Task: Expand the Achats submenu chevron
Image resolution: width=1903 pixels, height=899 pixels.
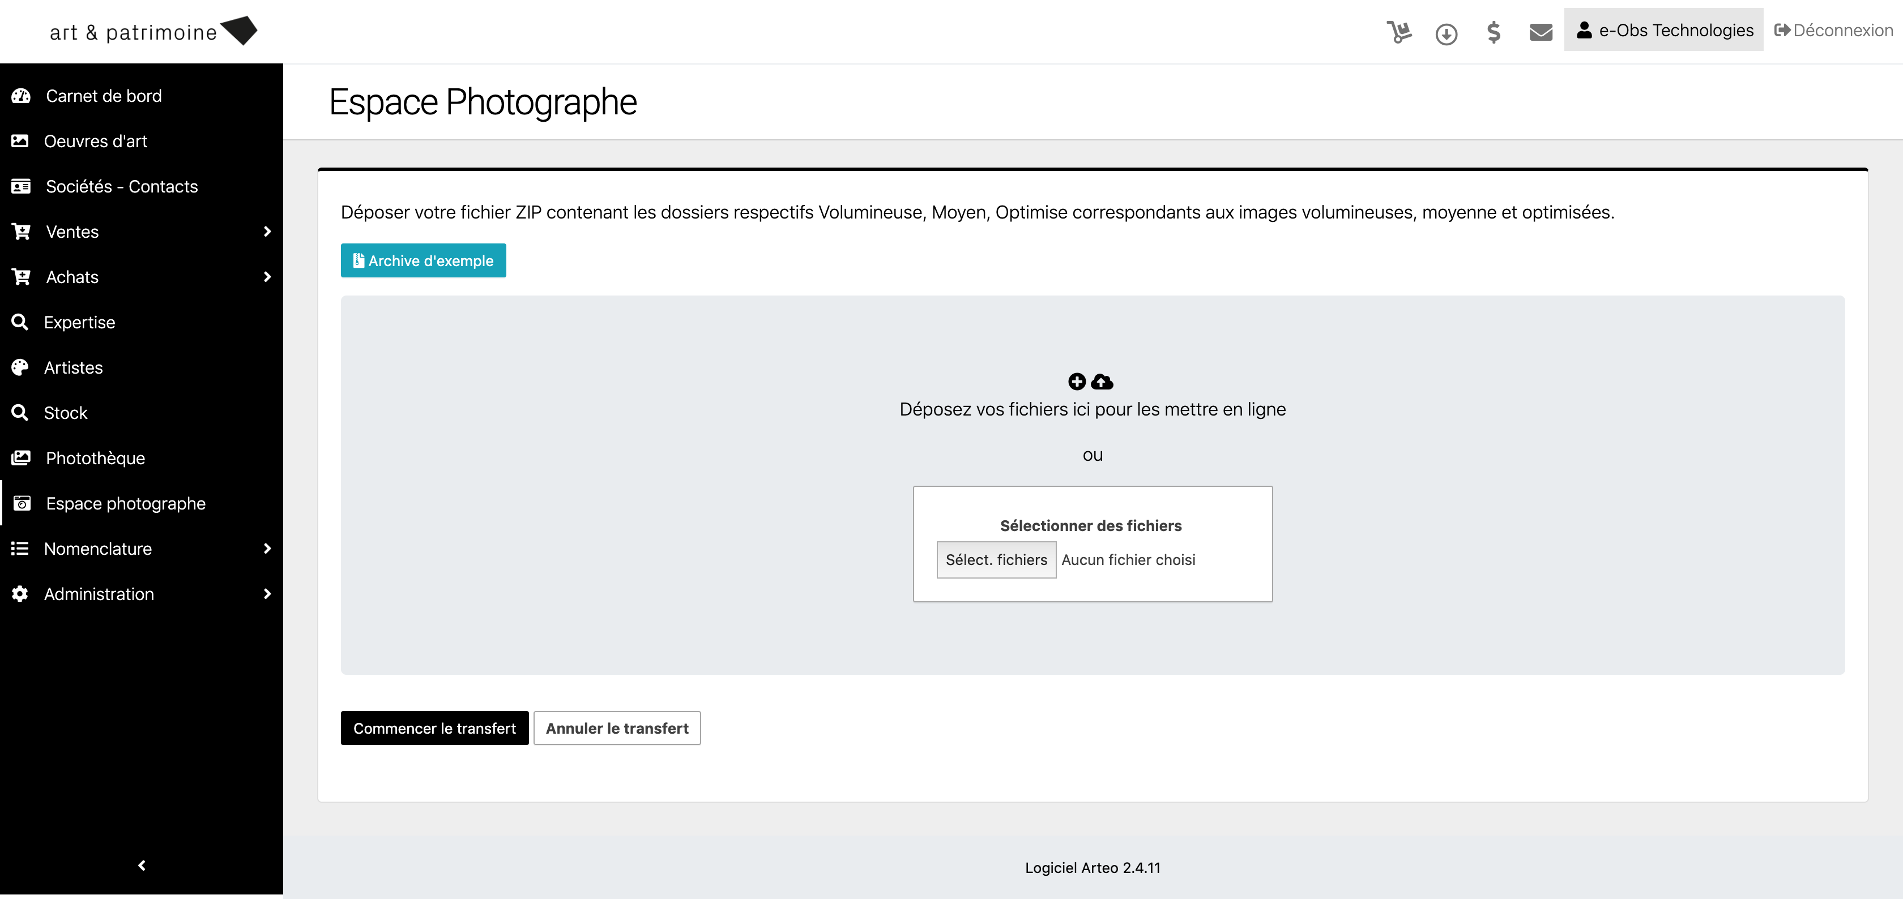Action: click(267, 276)
